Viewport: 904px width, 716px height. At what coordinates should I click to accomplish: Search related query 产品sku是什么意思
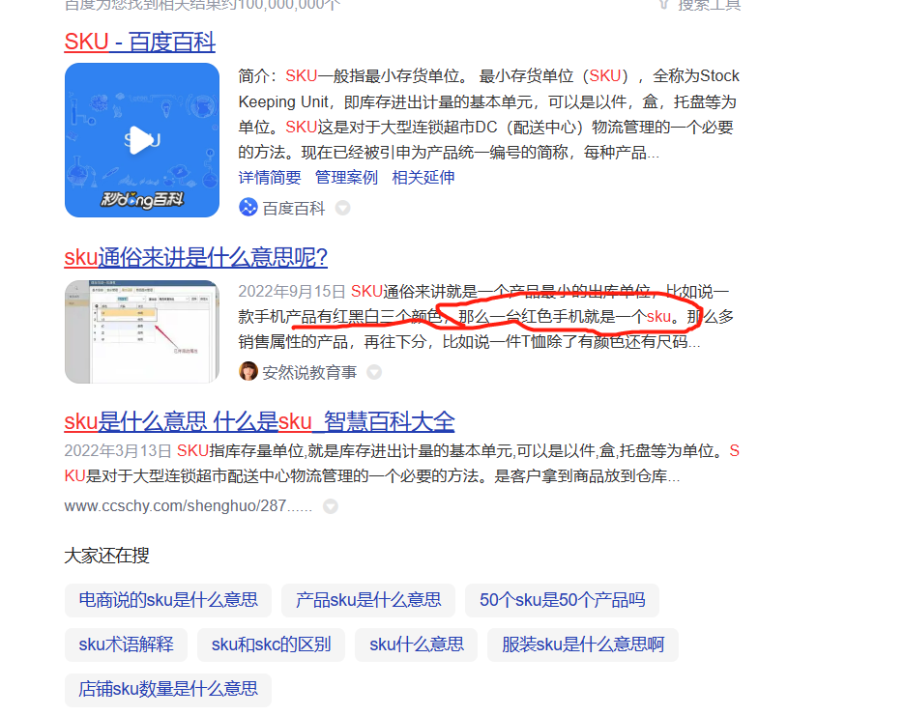coord(368,600)
